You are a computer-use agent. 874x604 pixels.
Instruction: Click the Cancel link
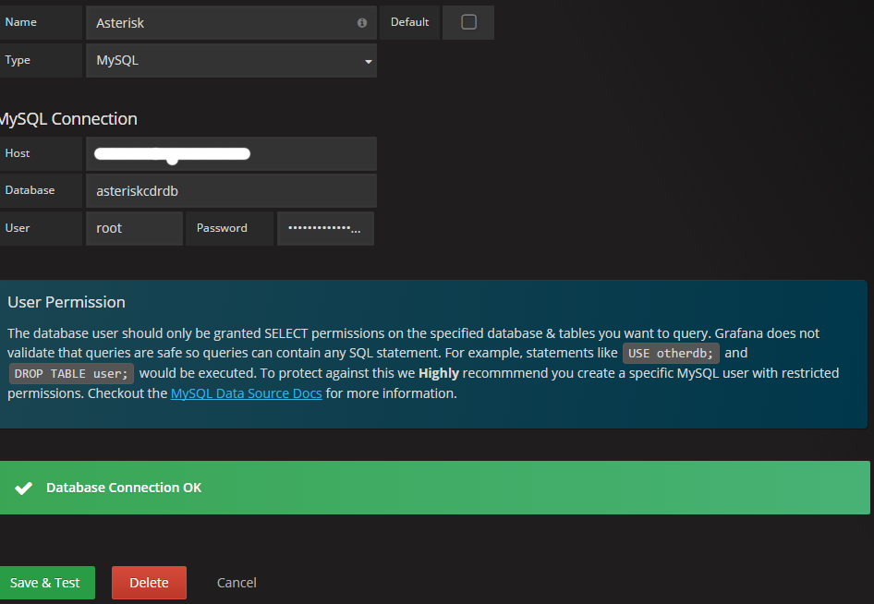coord(237,583)
